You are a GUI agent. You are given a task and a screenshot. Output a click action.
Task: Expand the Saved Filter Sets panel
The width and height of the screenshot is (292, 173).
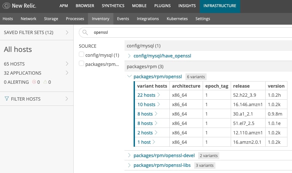click(67, 32)
